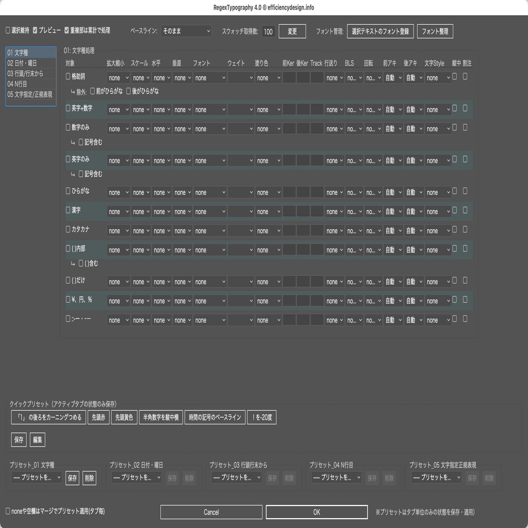The image size is (528, 528).
Task: Open 行送り dropdown in カタカナ row
Action: [334, 231]
